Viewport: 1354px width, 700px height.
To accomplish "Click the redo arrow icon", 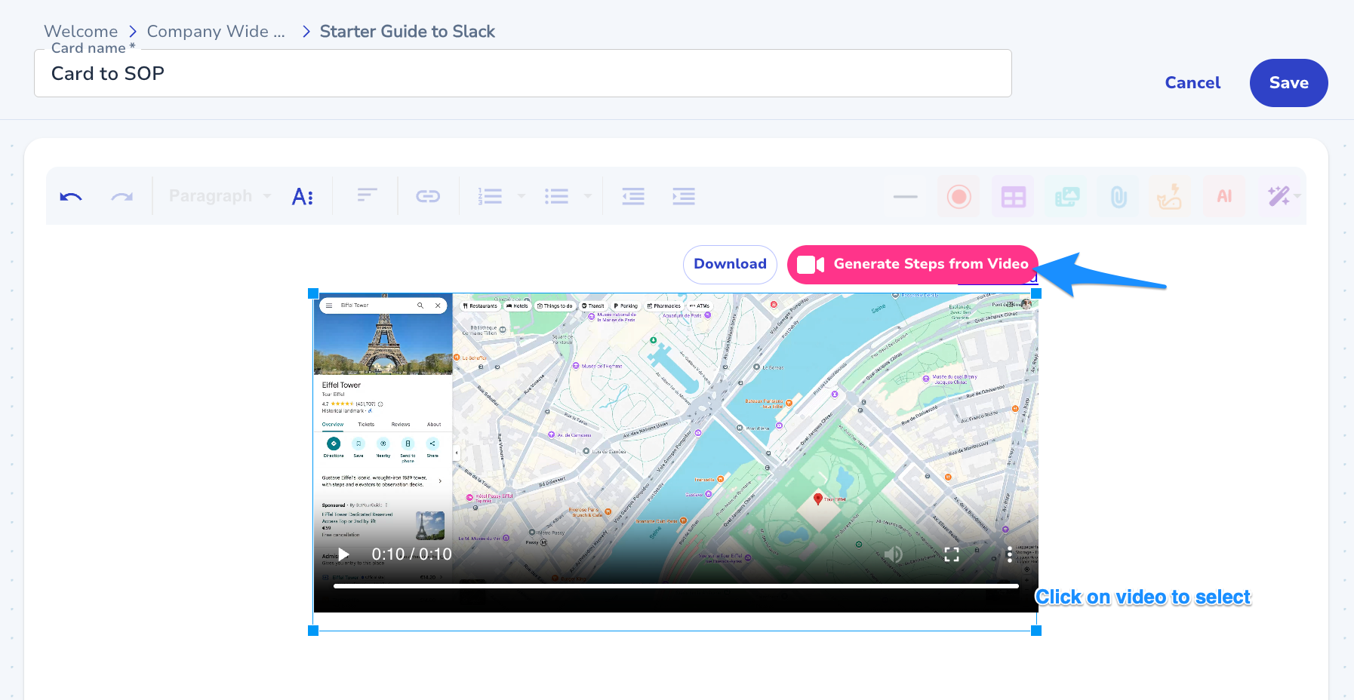I will (122, 197).
